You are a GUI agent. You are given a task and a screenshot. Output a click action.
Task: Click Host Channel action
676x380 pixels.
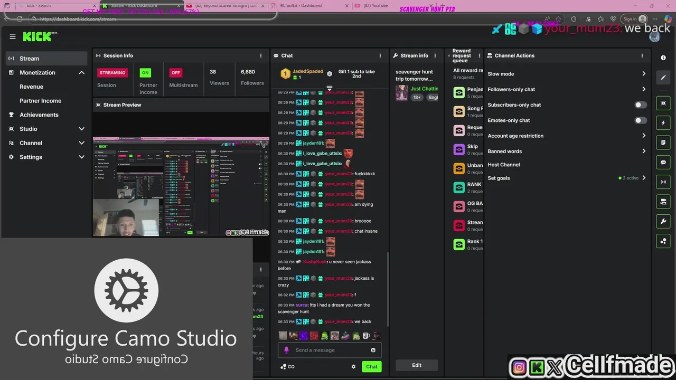pos(504,165)
